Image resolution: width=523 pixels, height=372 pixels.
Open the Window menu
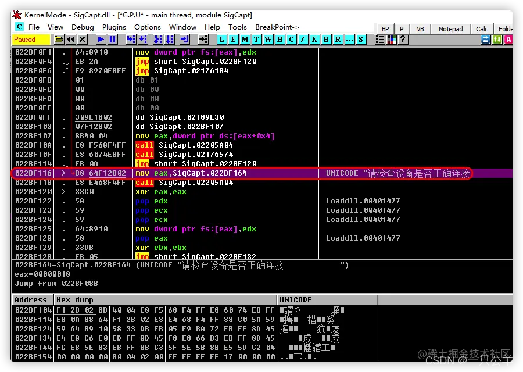click(183, 27)
